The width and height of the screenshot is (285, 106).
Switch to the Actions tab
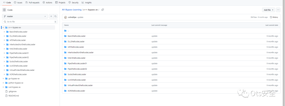47,3
